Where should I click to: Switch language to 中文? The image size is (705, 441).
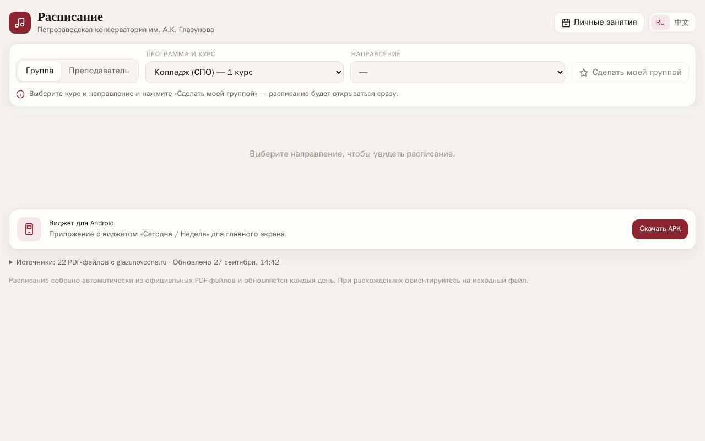click(682, 23)
